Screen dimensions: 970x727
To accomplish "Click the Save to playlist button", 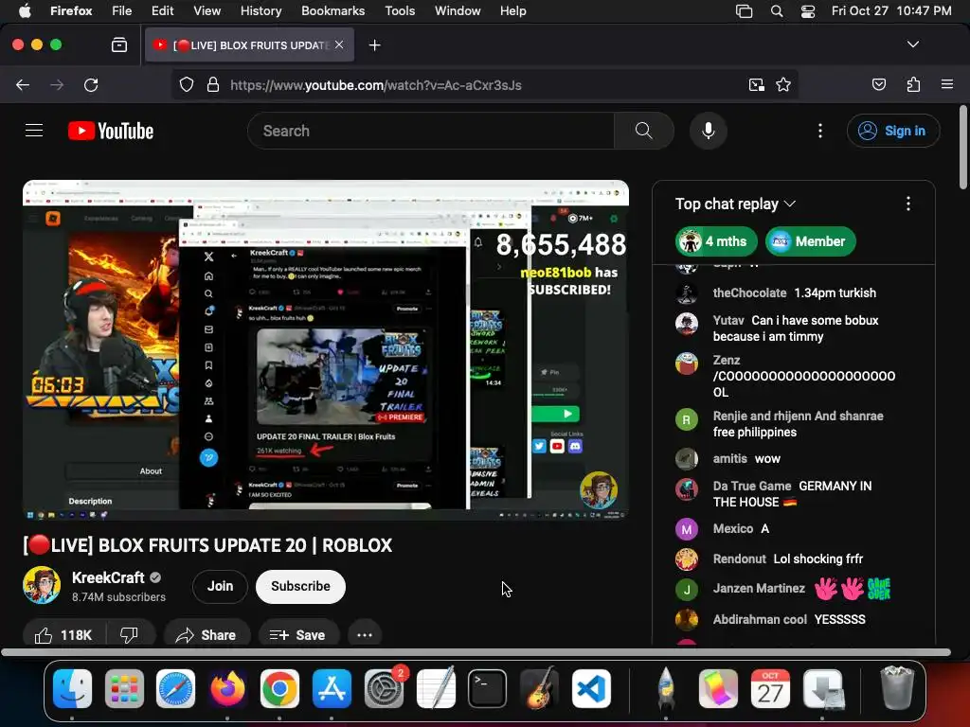I will click(298, 635).
